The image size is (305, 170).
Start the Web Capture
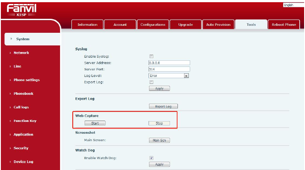click(95, 123)
